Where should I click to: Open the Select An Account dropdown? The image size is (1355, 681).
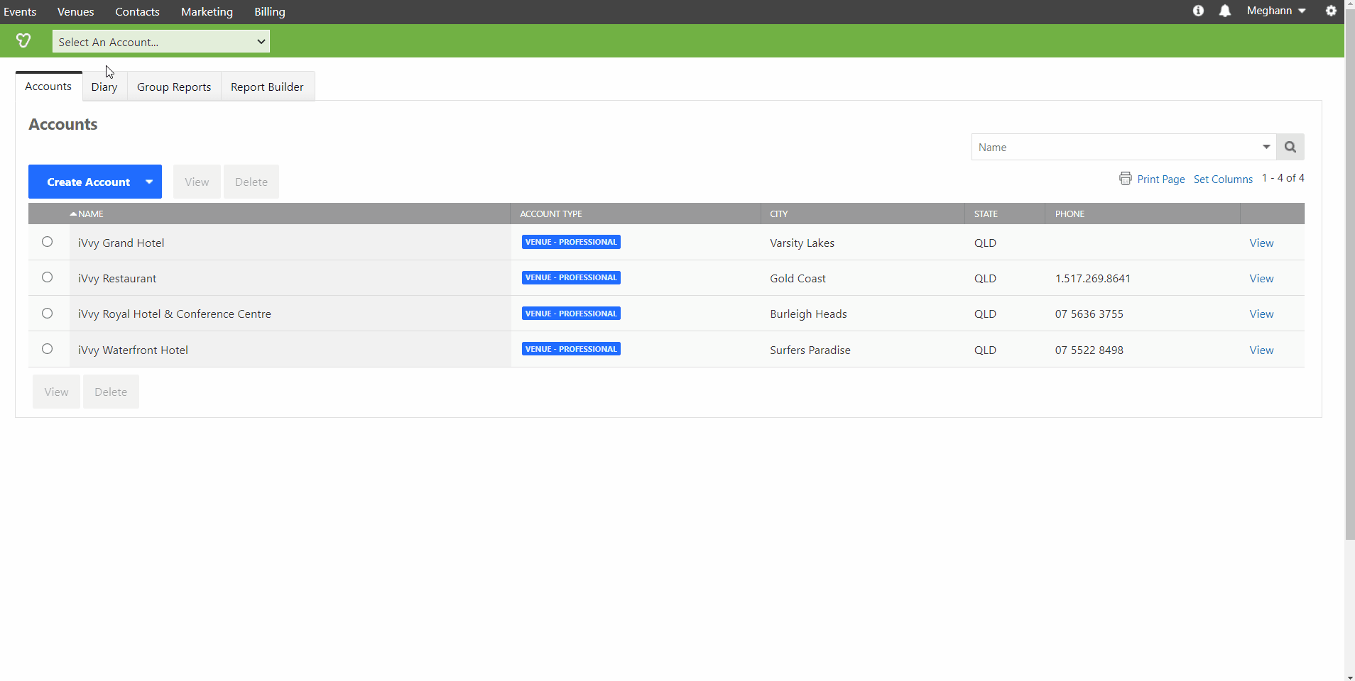(x=161, y=42)
